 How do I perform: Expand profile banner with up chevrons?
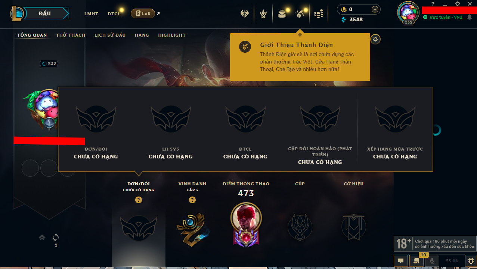click(42, 237)
